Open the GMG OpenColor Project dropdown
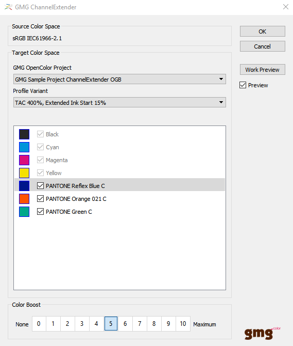This screenshot has height=346, width=293. pyautogui.click(x=119, y=79)
